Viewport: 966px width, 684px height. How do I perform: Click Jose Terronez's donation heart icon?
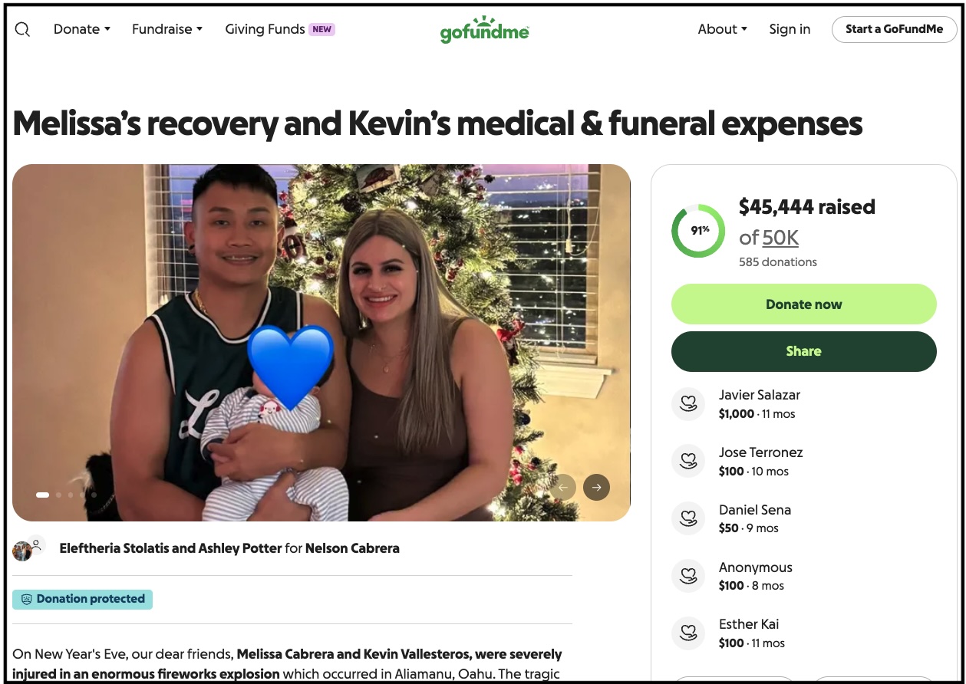tap(688, 462)
